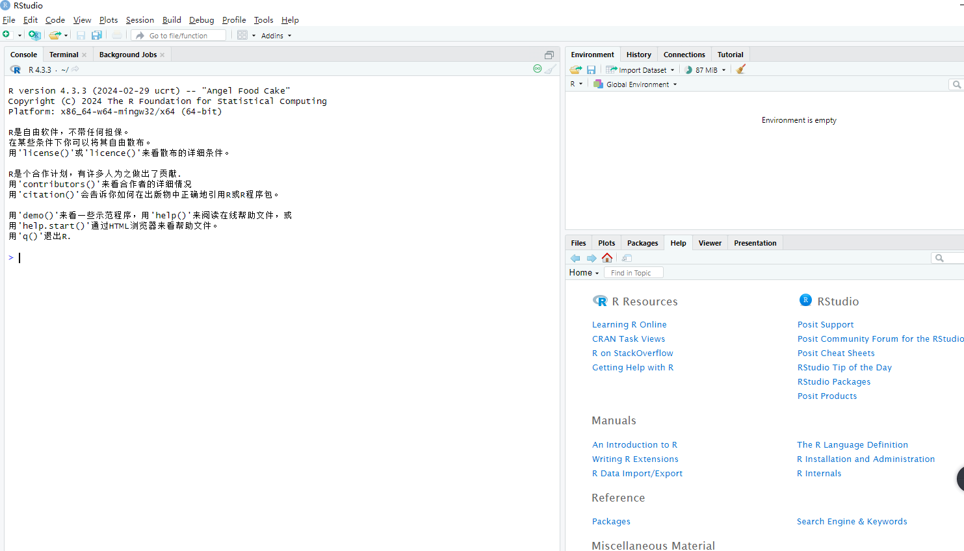Click the Open existing file folder icon
This screenshot has width=964, height=551.
click(55, 35)
